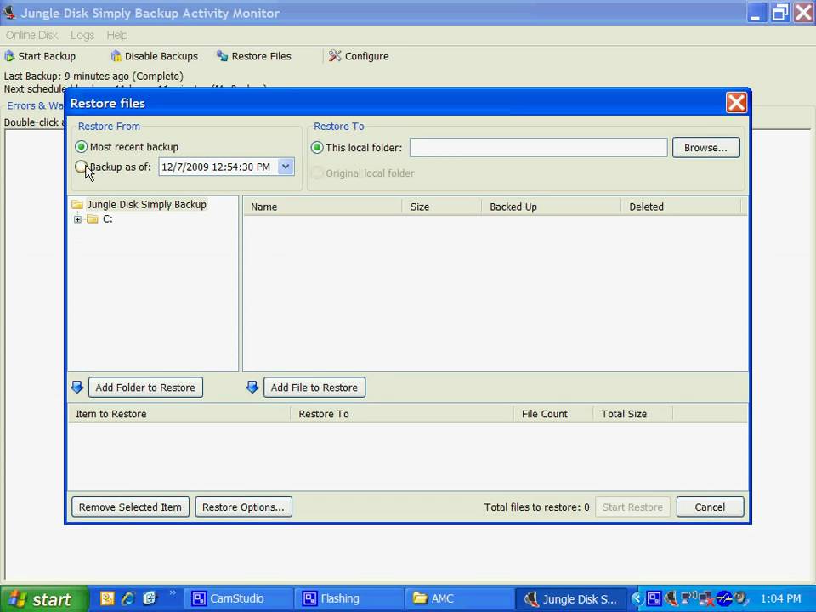
Task: Click the Start Restore button
Action: (632, 507)
